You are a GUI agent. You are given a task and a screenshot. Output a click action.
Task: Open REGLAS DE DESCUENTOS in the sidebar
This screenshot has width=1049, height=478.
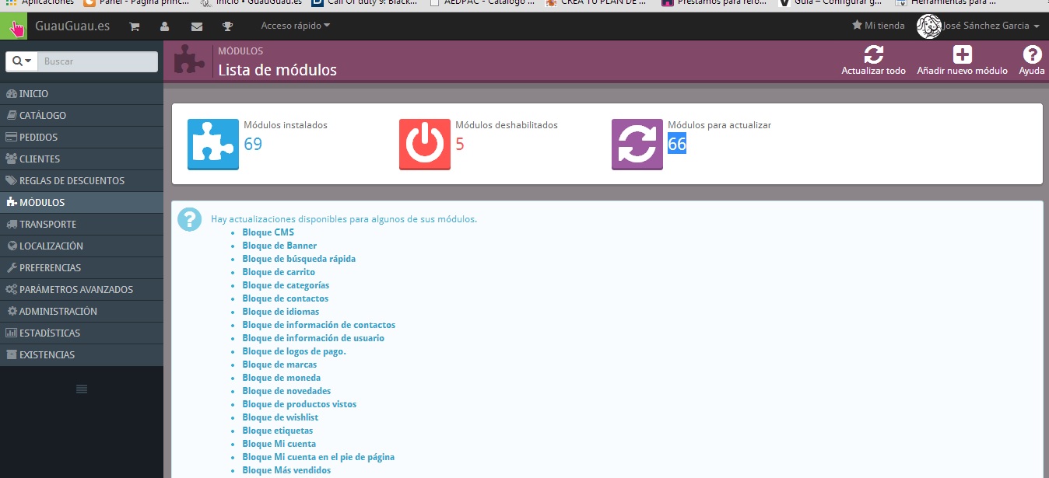tap(82, 180)
